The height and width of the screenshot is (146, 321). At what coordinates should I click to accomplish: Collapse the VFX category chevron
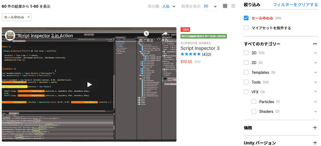click(x=316, y=92)
